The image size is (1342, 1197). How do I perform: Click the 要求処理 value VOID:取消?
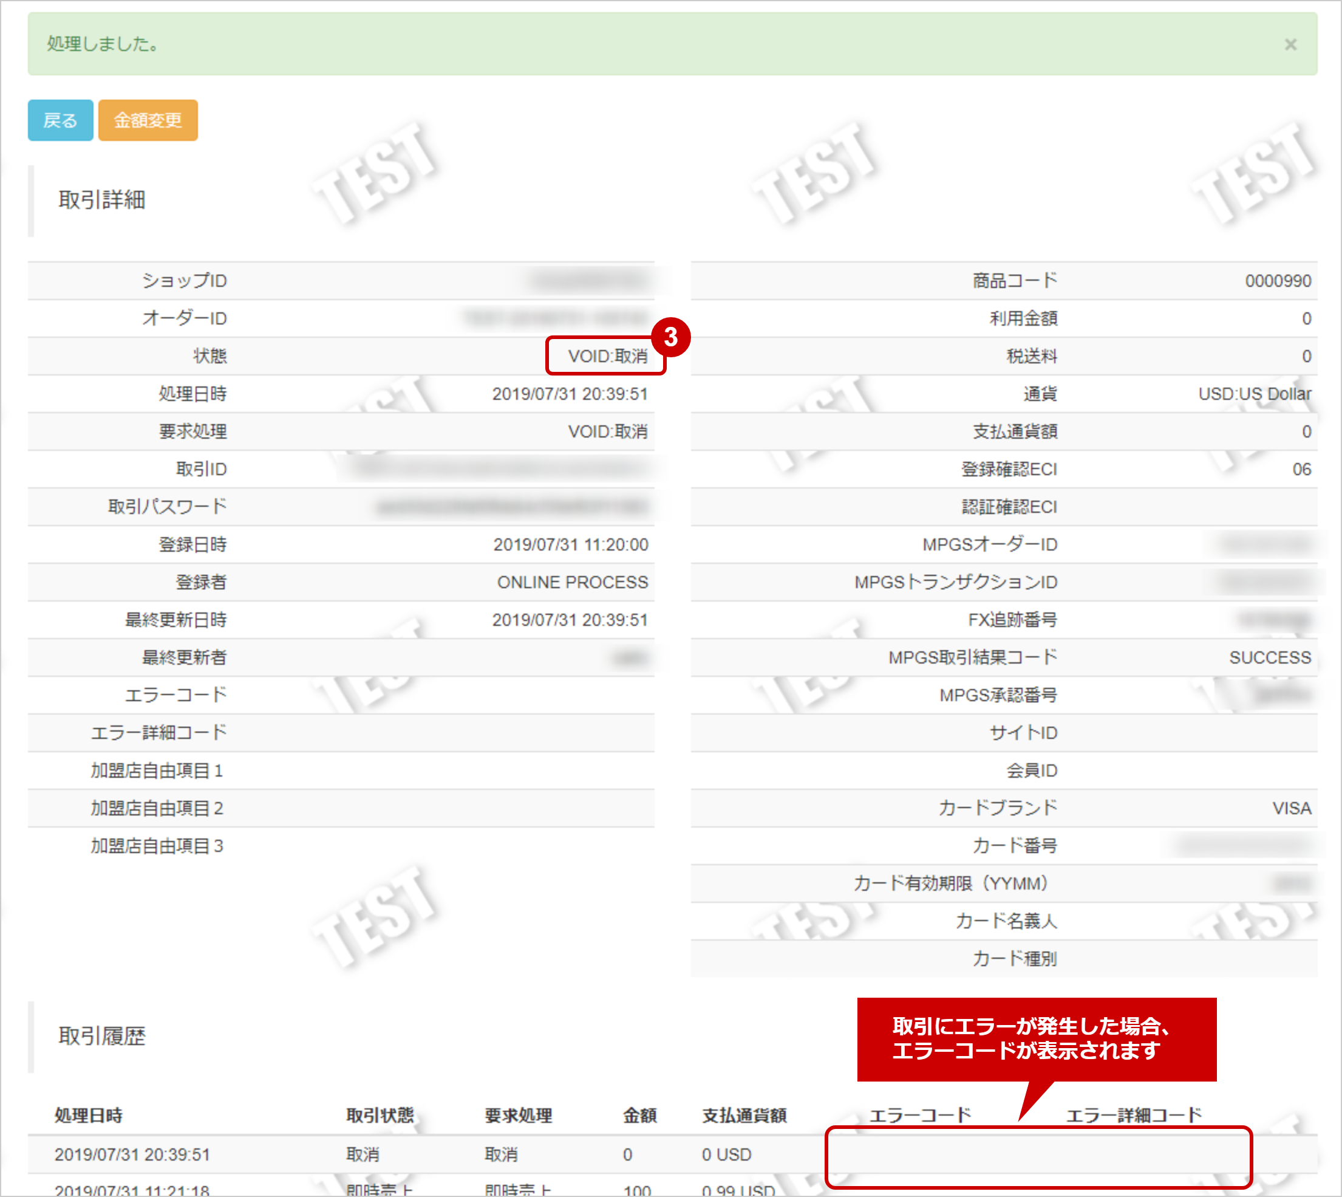608,431
